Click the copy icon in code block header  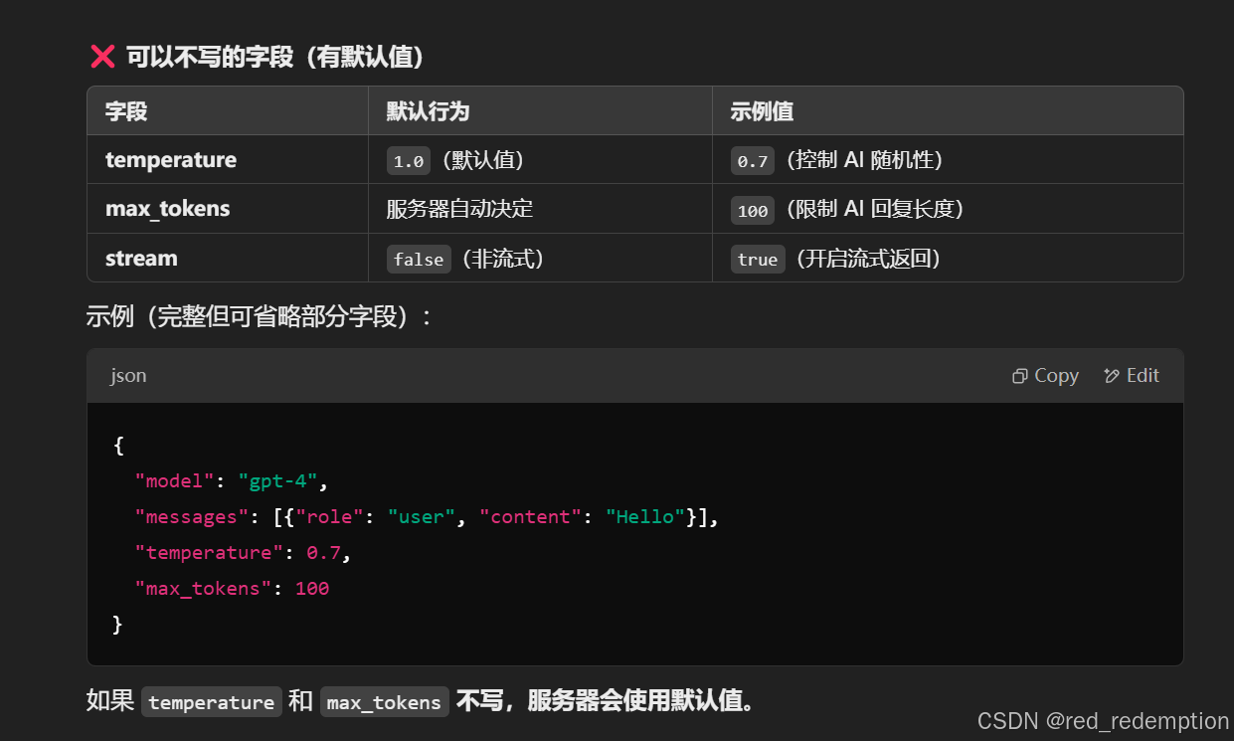(1019, 376)
